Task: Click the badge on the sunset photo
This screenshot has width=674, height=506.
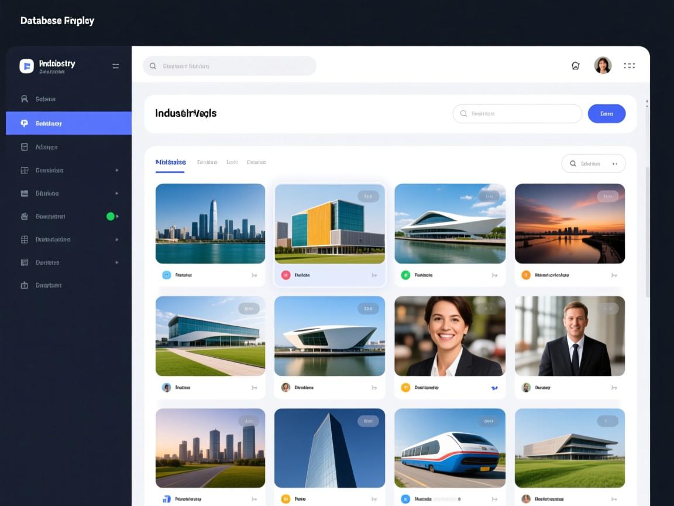Action: (607, 196)
